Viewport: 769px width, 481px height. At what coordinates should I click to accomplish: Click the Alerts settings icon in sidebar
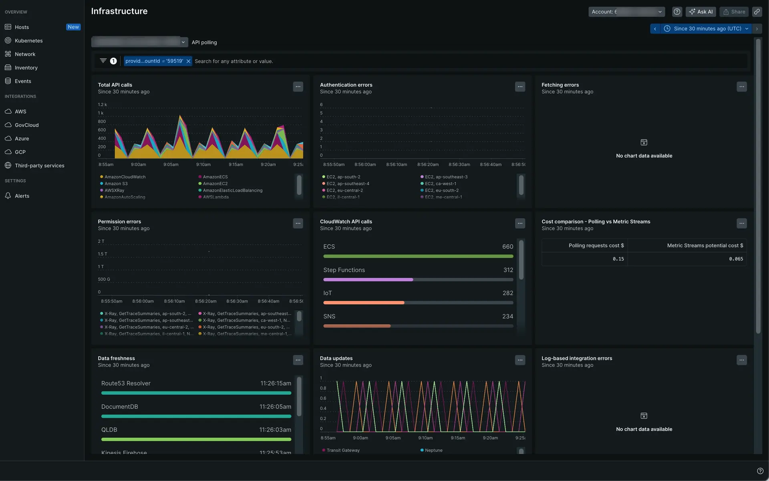point(8,196)
